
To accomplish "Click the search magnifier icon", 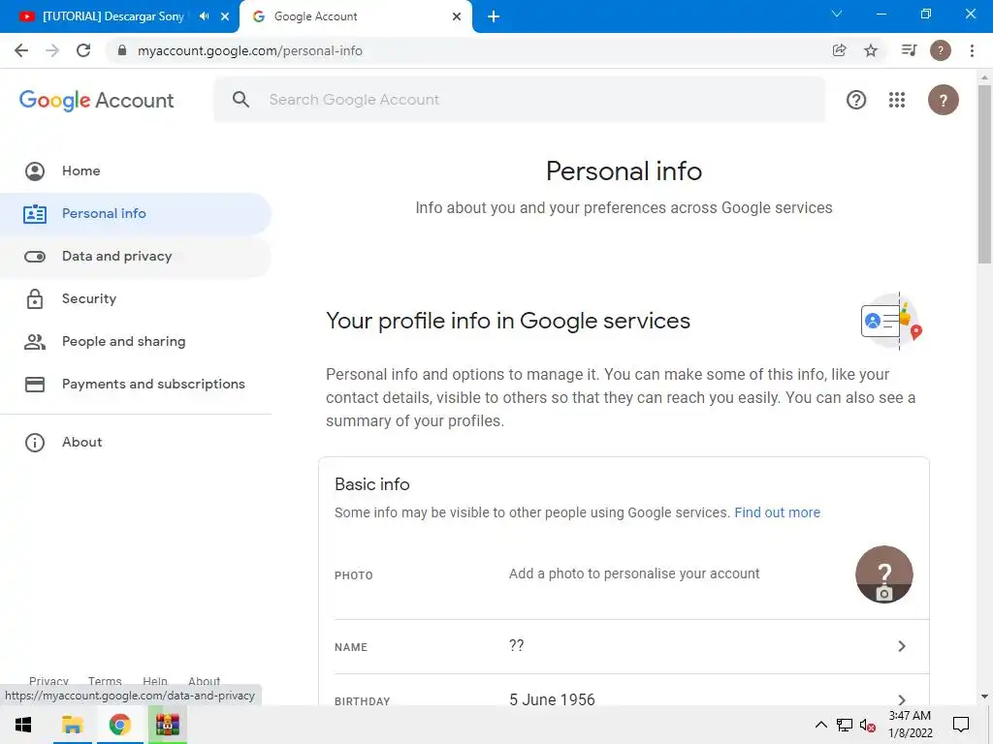I will 240,100.
